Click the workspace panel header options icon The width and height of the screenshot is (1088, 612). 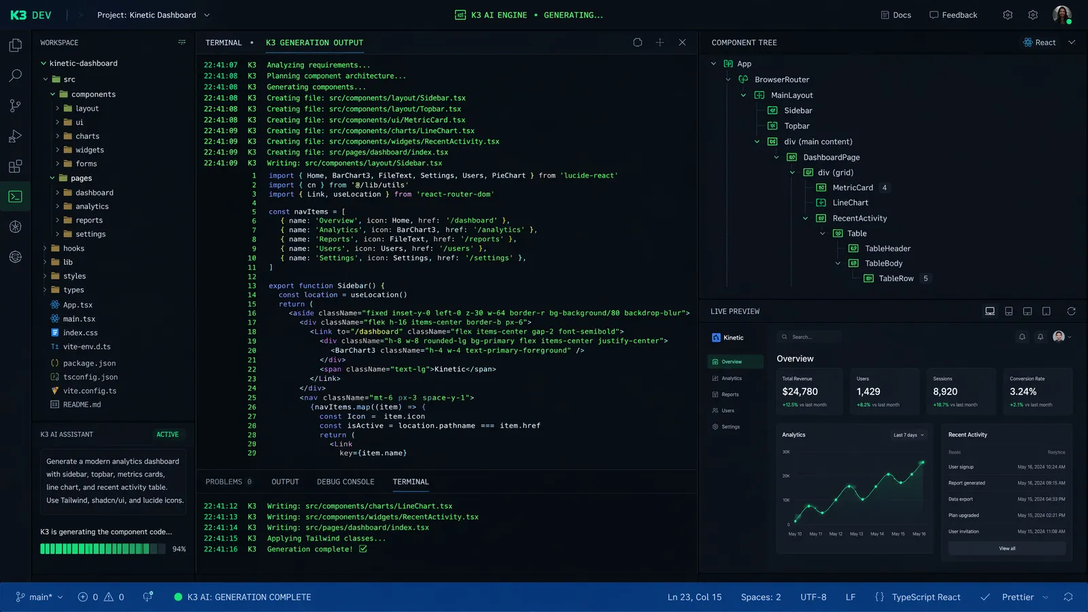182,42
